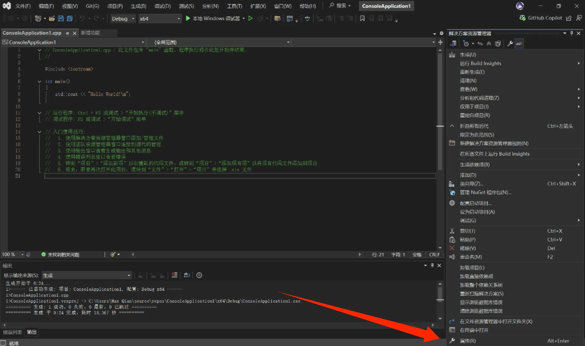Pin the Solution Explorer panel
The width and height of the screenshot is (585, 346).
[572, 33]
